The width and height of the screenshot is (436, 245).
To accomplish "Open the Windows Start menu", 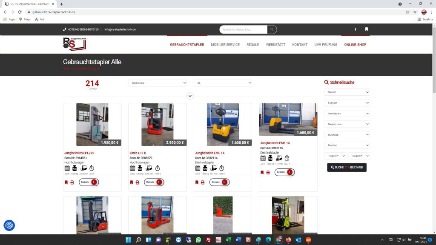I will pyautogui.click(x=129, y=240).
